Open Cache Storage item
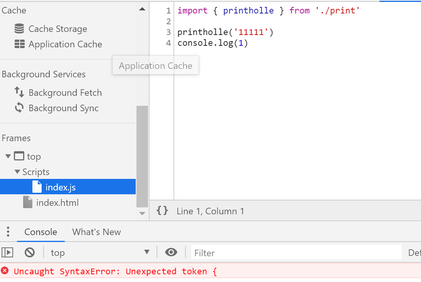The image size is (421, 282). tap(58, 29)
